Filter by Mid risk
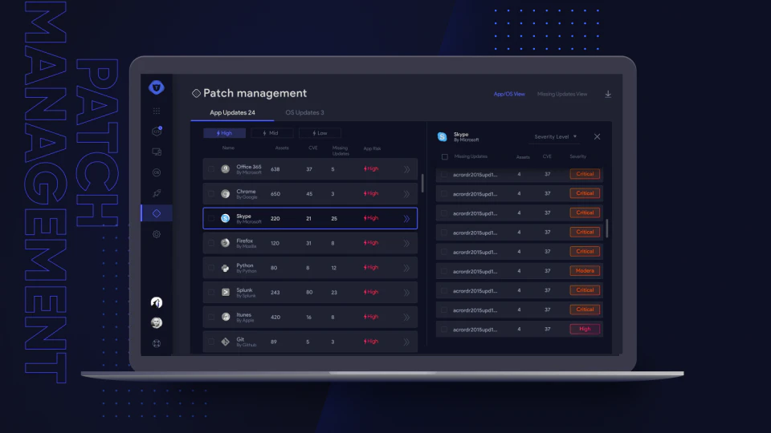Viewport: 771px width, 433px height. point(271,133)
